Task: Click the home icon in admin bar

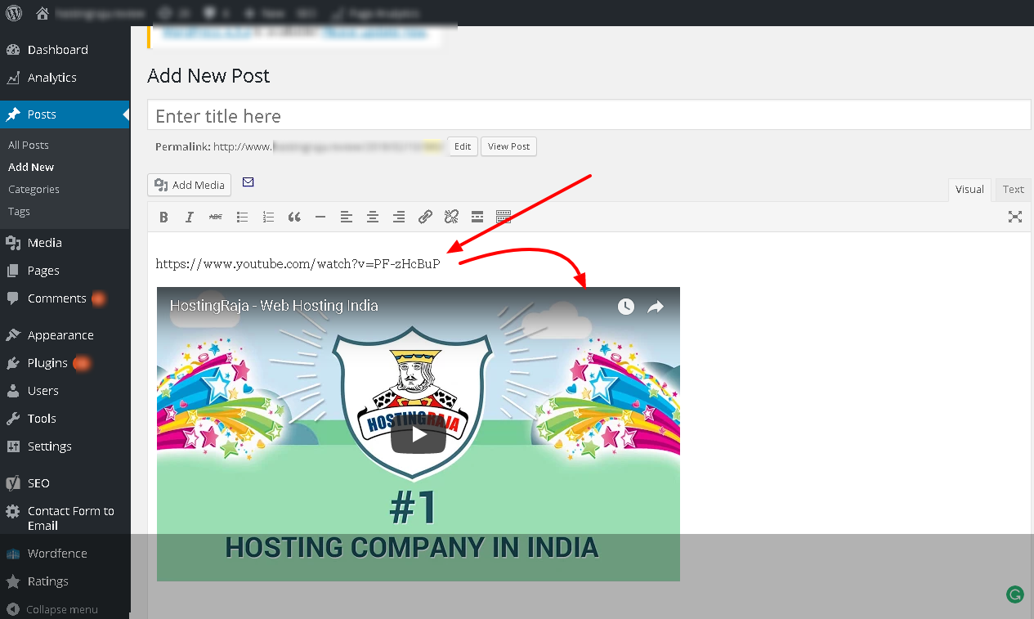Action: click(43, 13)
